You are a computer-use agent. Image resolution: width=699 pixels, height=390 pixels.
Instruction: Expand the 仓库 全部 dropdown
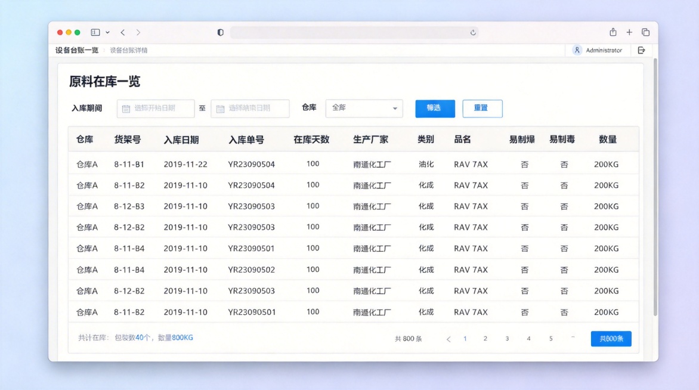coord(364,109)
